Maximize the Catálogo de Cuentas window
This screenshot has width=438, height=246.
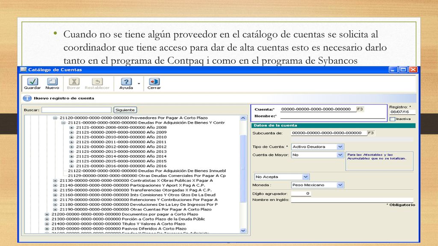(403, 70)
